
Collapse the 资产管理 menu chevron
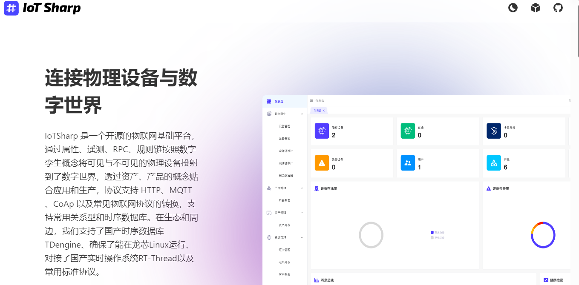pyautogui.click(x=302, y=212)
